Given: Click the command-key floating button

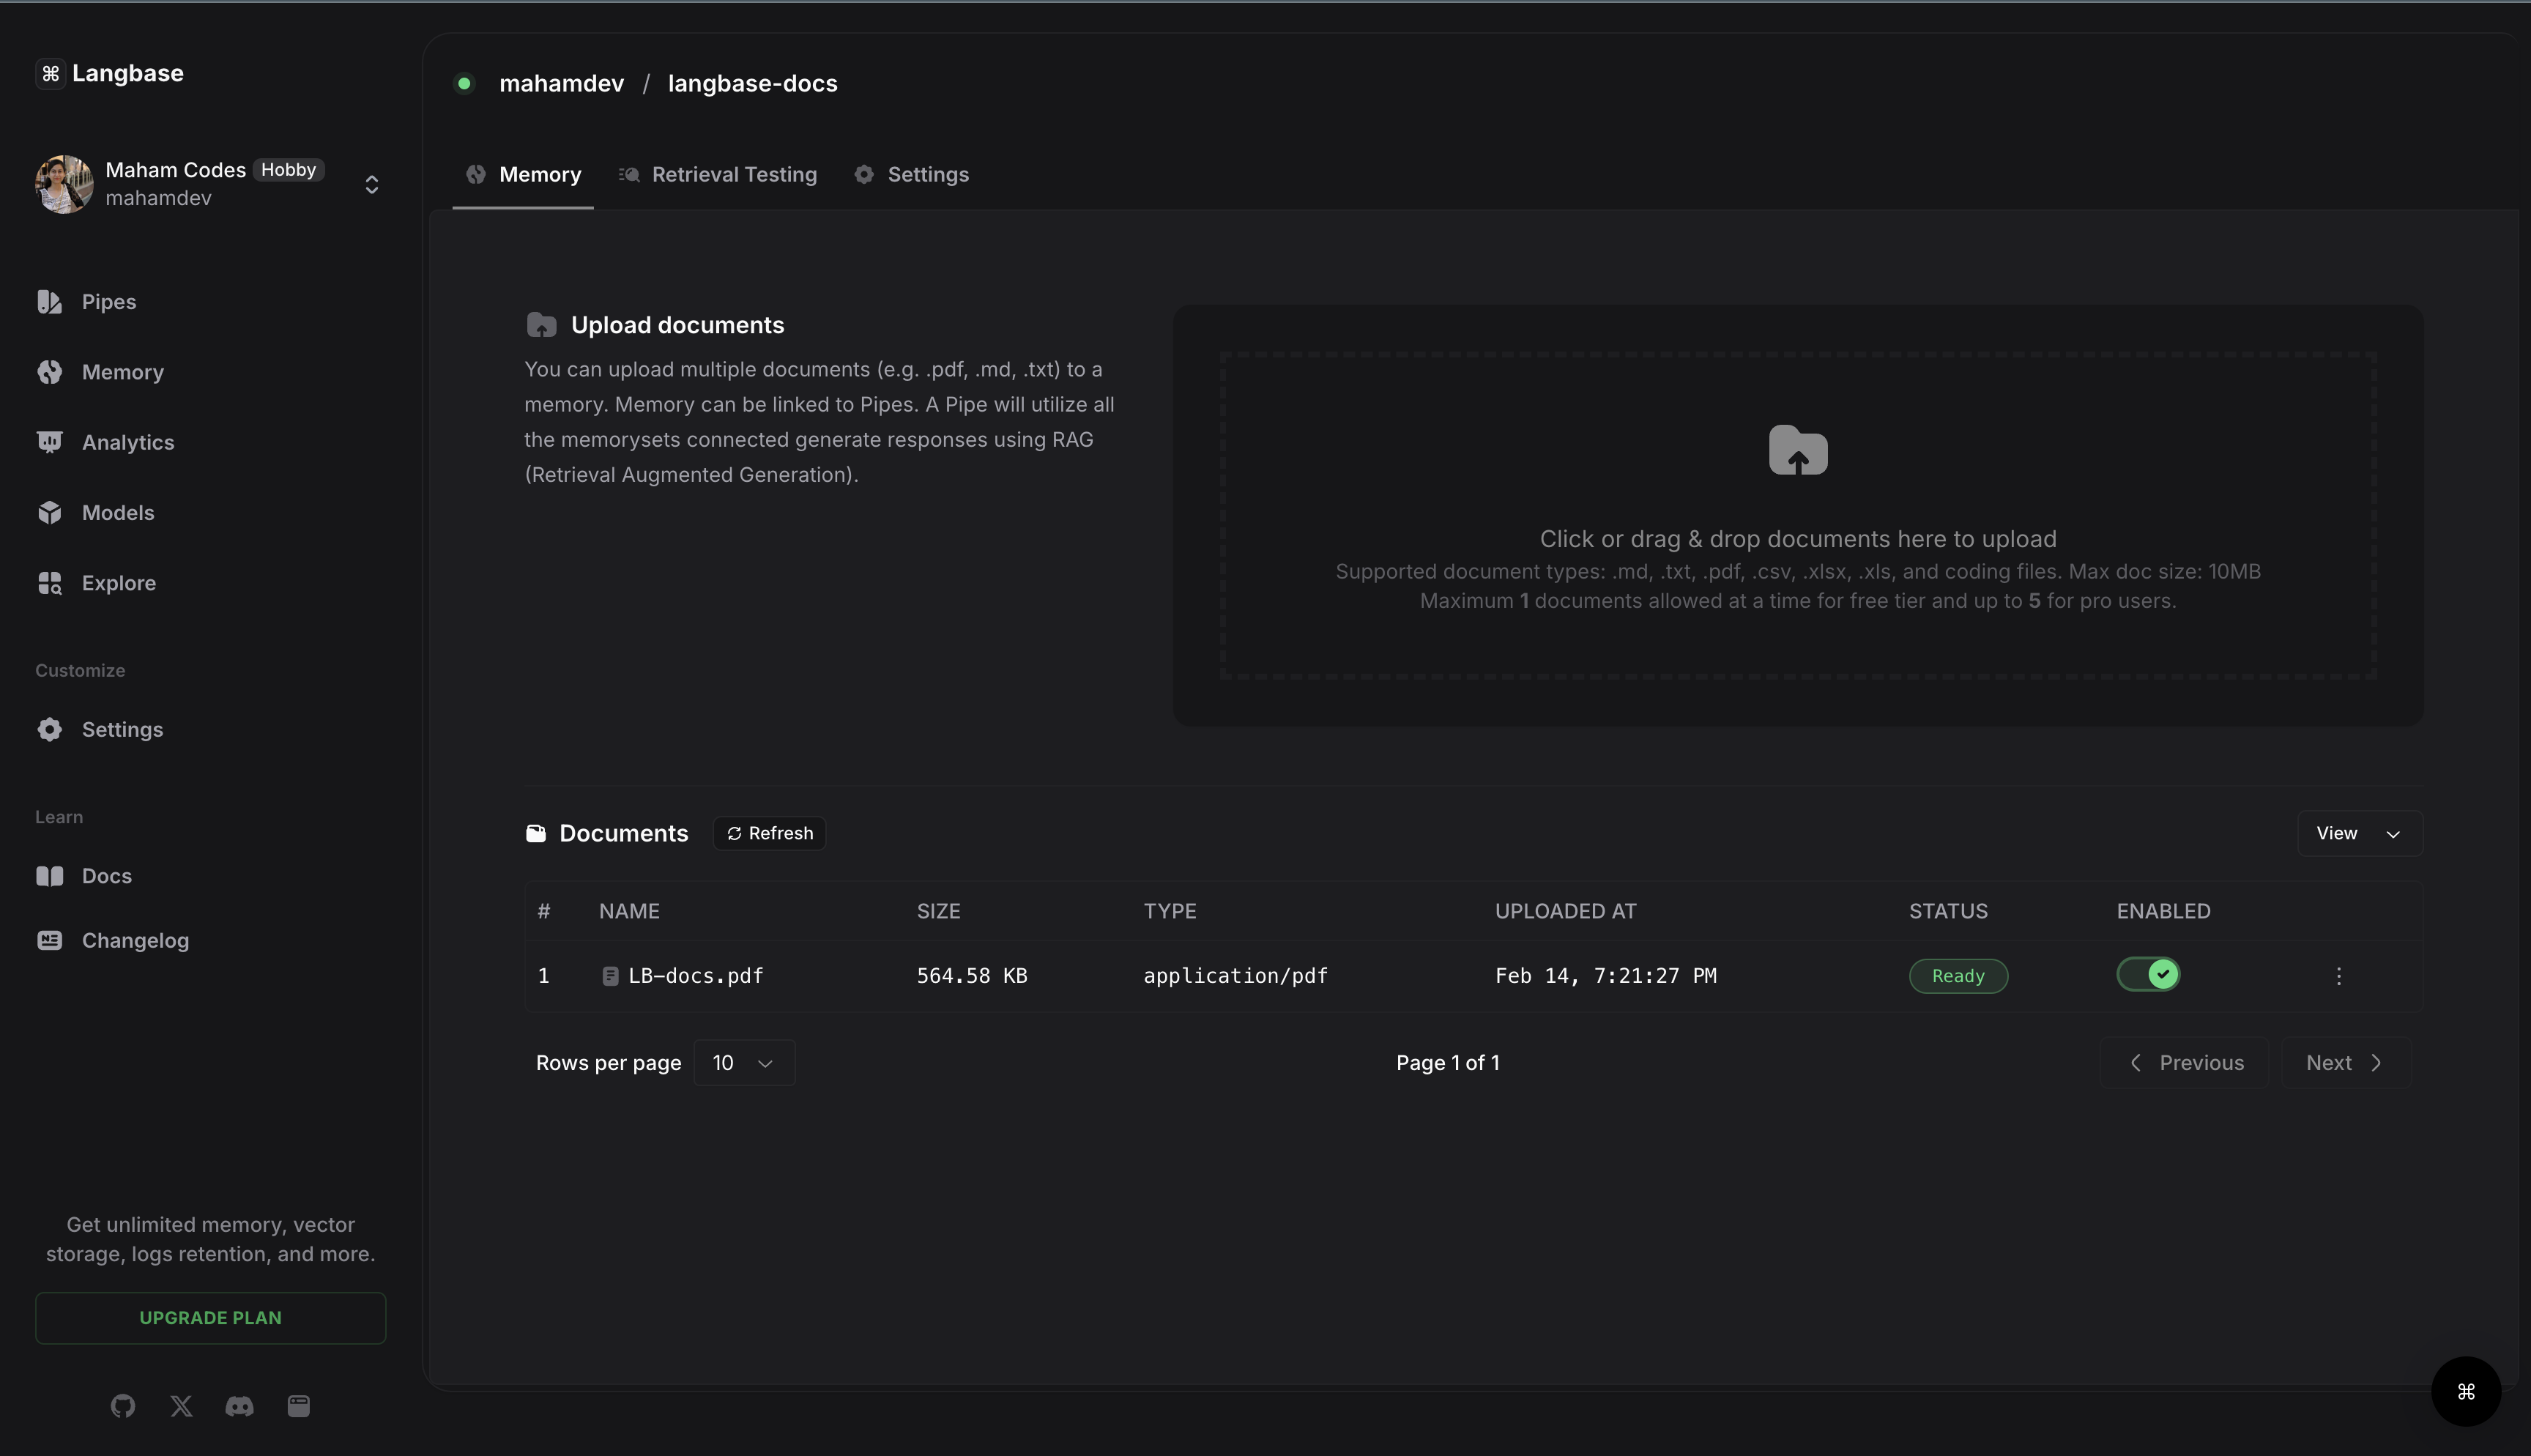Looking at the screenshot, I should click(x=2465, y=1391).
